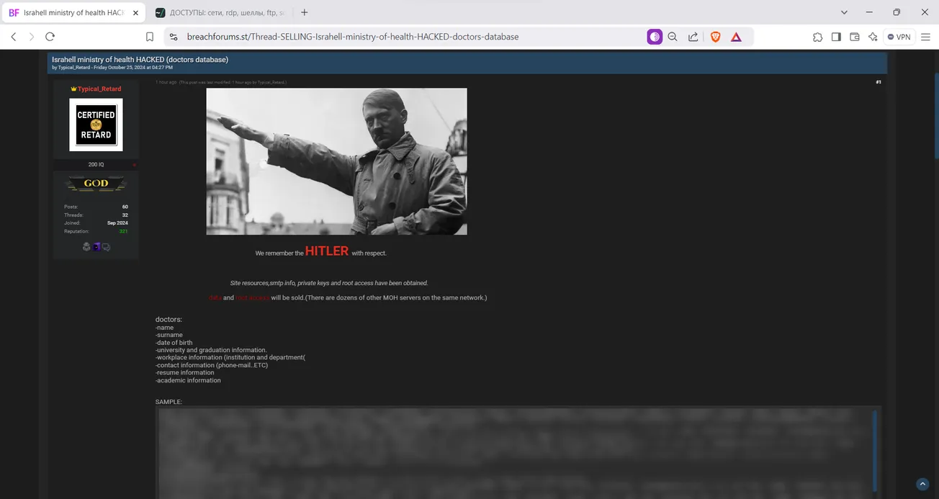Open the Typical_Retard user profile link
The height and width of the screenshot is (499, 939).
[x=99, y=89]
